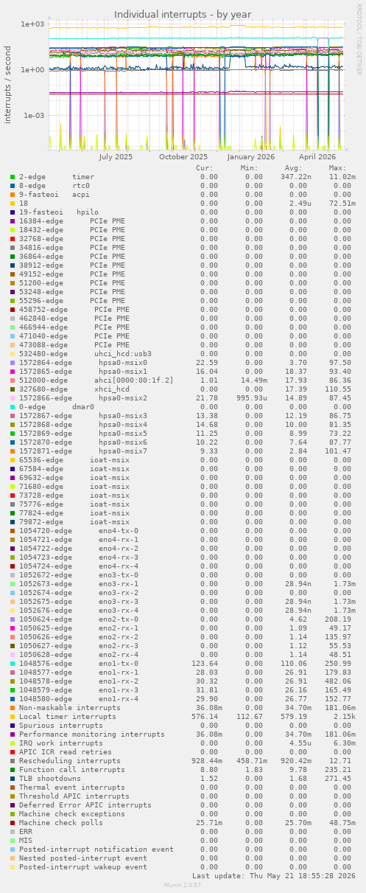Viewport: 366px width, 893px height.
Task: Click the Cur: column header
Action: 205,168
